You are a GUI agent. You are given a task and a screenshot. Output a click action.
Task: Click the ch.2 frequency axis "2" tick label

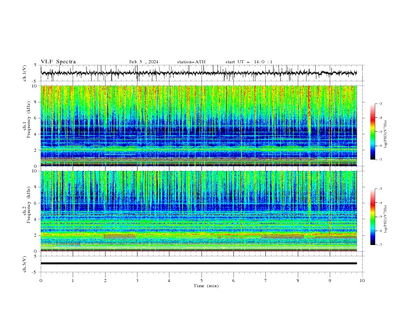pos(36,235)
